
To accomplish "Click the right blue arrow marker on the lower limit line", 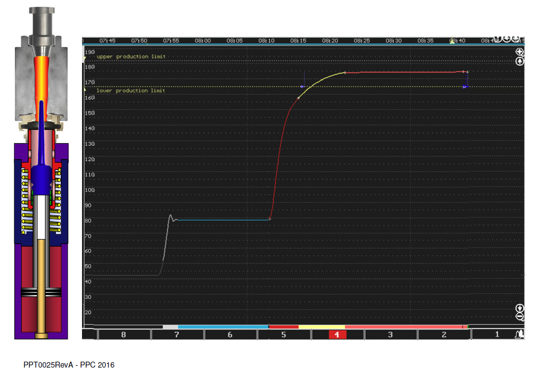I will [x=464, y=87].
